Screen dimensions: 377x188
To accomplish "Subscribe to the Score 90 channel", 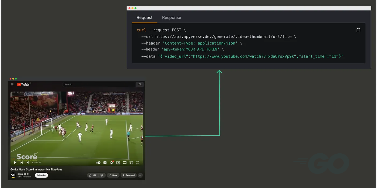I will 41,175.
